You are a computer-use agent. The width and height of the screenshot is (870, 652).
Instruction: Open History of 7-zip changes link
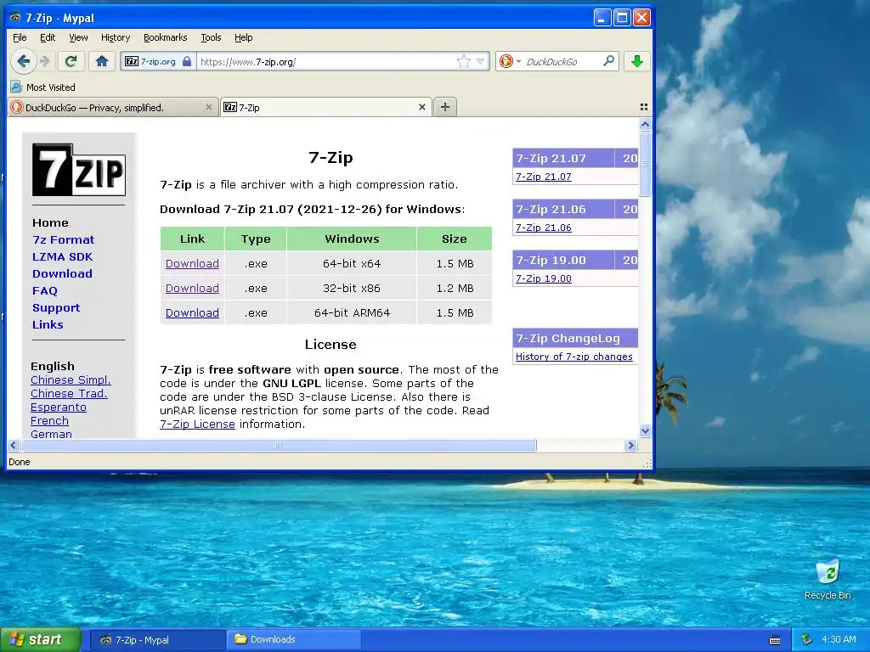[x=573, y=357]
